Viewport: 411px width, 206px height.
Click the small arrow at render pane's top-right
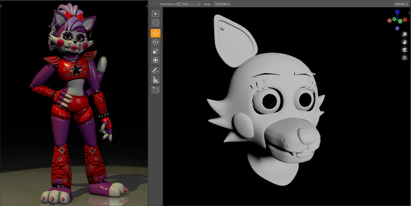click(147, 6)
